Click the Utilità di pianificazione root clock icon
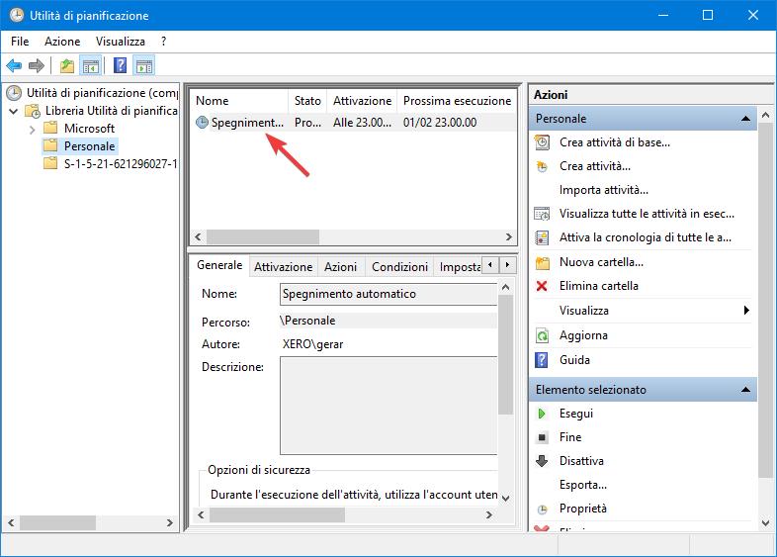This screenshot has height=557, width=777. pos(14,93)
